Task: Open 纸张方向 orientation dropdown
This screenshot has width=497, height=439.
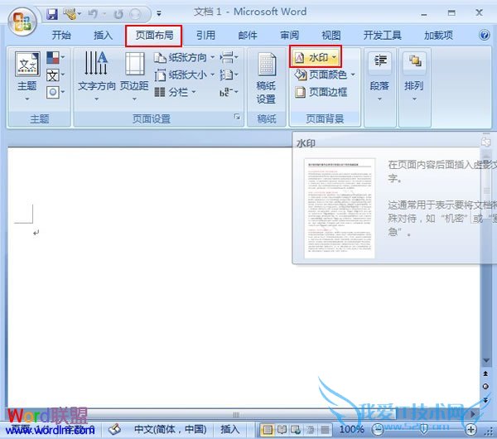Action: [x=185, y=58]
